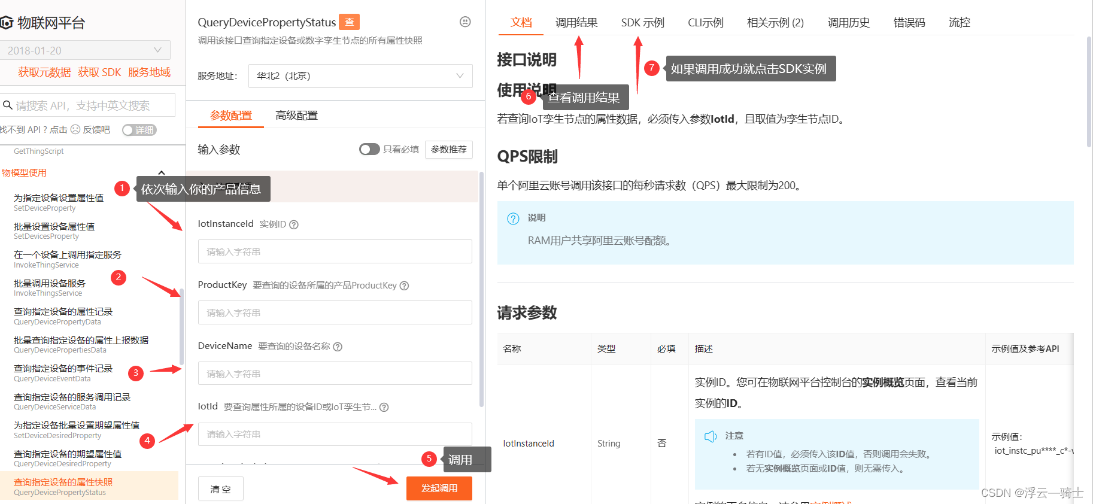Viewport: 1093px width, 504px height.
Task: Click the documentation panel scrollbar
Action: (x=1089, y=91)
